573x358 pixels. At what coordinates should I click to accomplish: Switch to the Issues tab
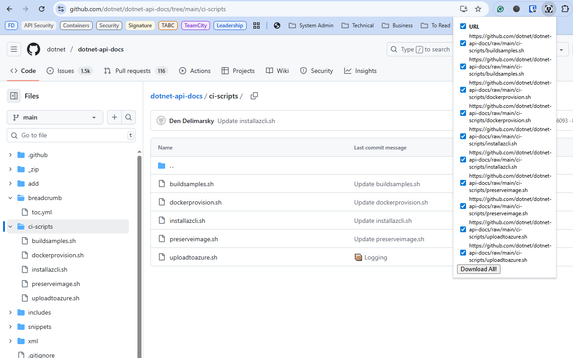coord(70,71)
